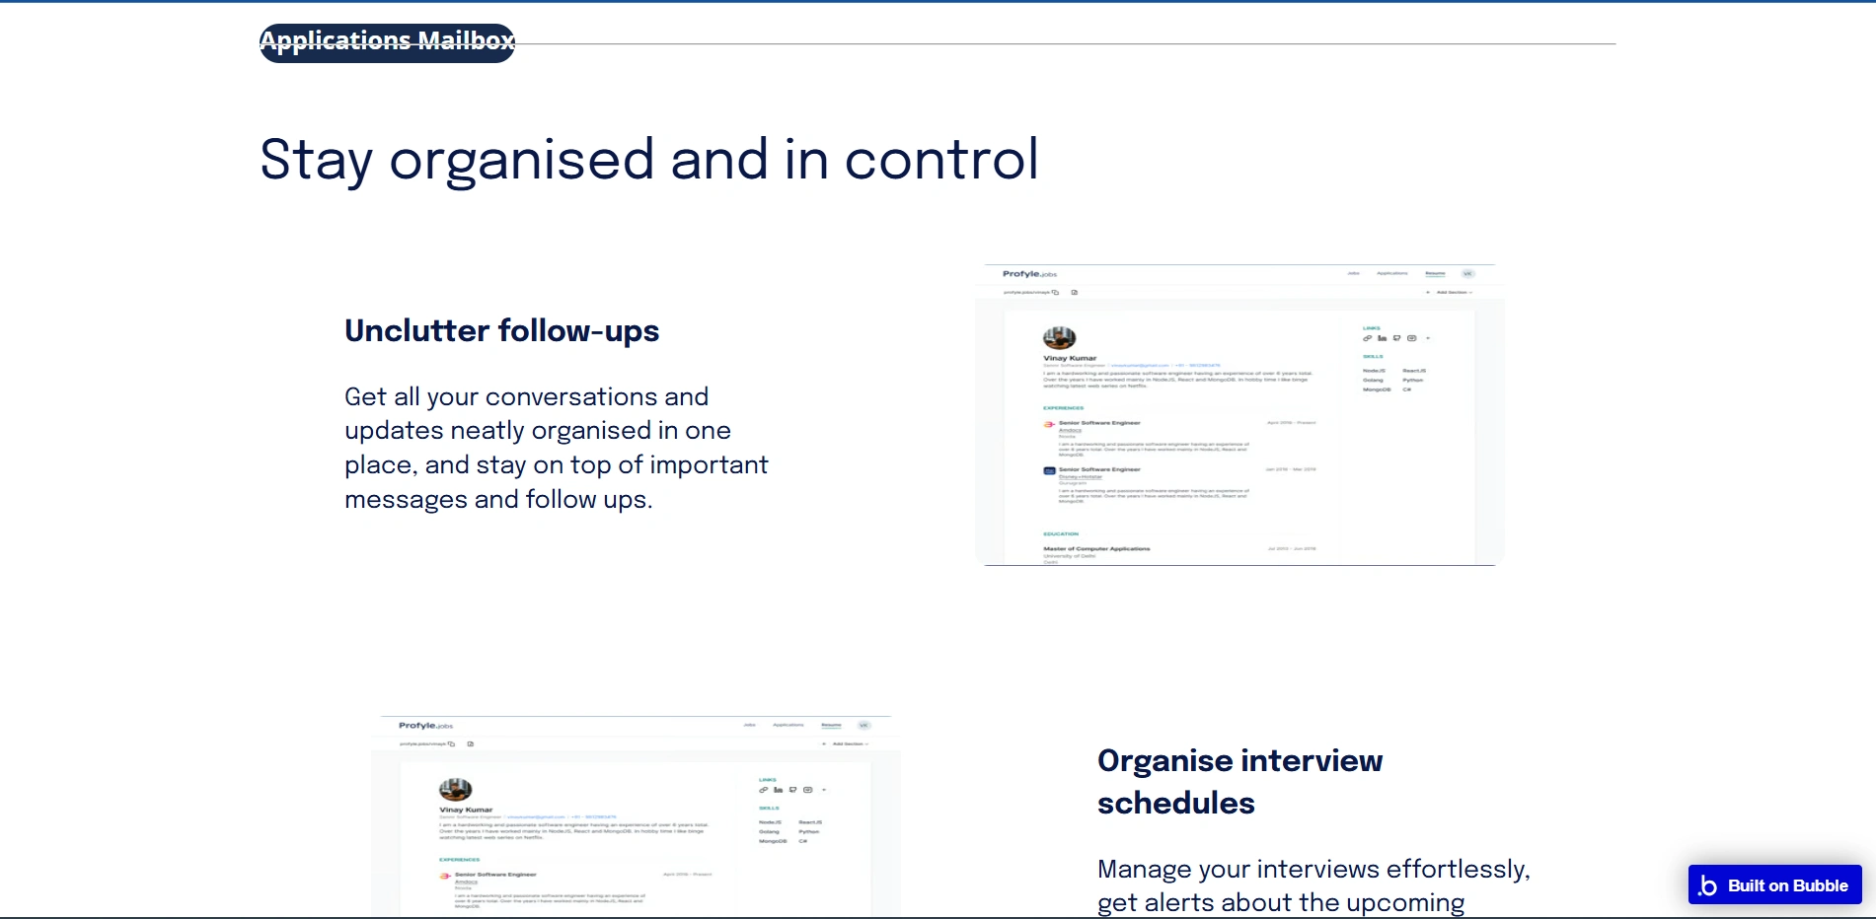Click the Built on Bubble badge
The height and width of the screenshot is (919, 1876).
pyautogui.click(x=1774, y=884)
